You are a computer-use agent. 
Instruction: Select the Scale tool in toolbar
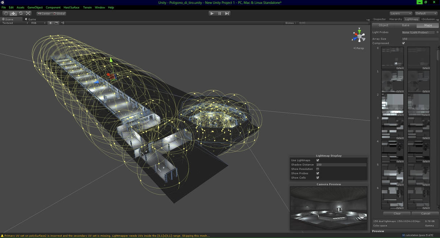28,13
